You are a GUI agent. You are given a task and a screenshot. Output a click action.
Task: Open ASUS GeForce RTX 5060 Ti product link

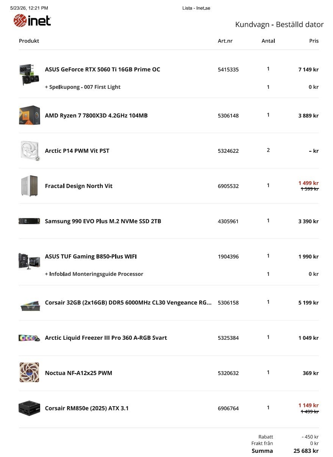[x=102, y=69]
